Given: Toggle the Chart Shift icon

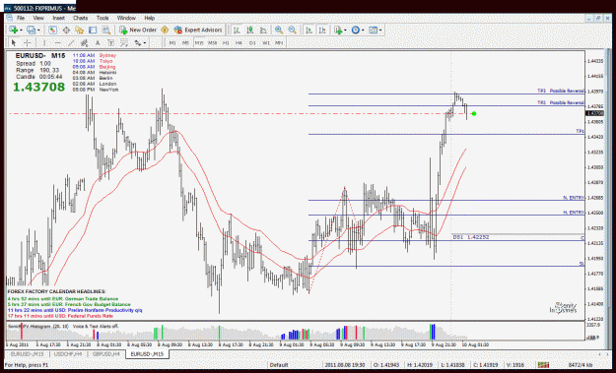Looking at the screenshot, I should point(322,30).
